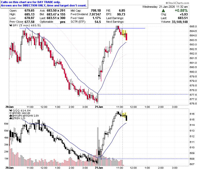The height and width of the screenshot is (170, 201).
Task: Click the 20Jan date label on lower axis
Action: click(10, 168)
